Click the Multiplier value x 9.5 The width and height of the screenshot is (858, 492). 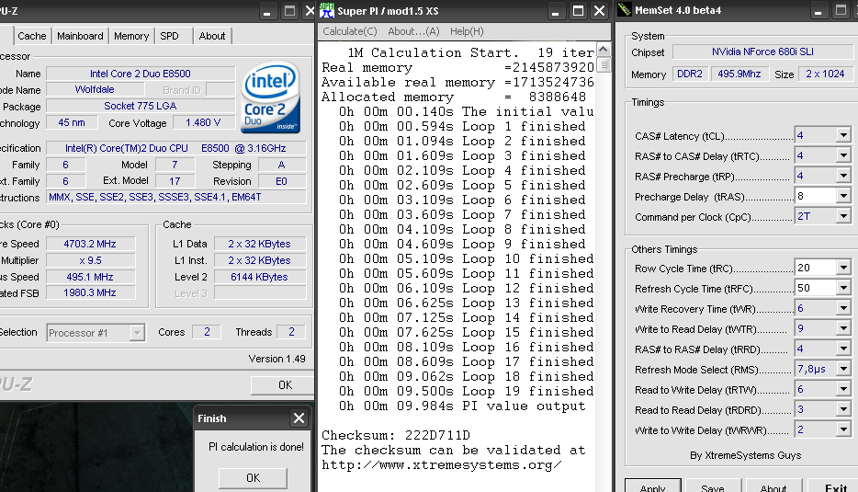click(x=90, y=260)
